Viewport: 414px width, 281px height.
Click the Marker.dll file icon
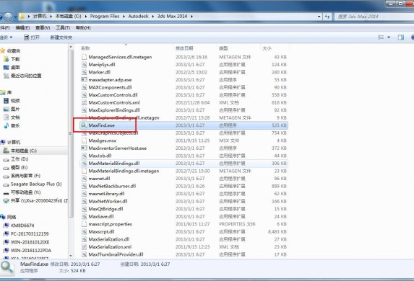[84, 72]
